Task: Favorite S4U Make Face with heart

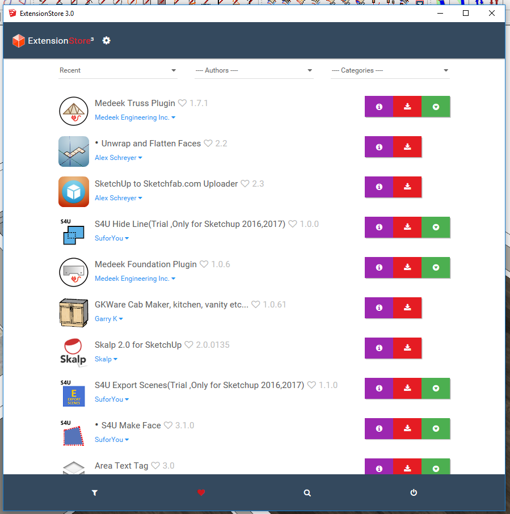Action: pos(168,425)
